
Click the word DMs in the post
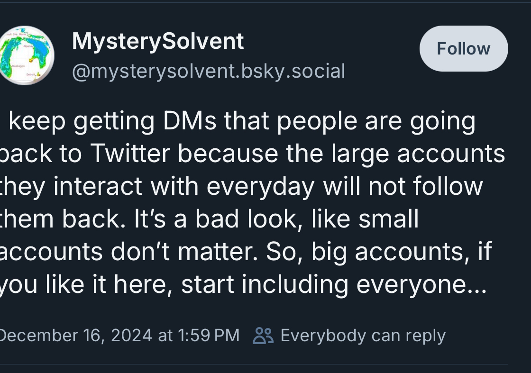coord(189,121)
